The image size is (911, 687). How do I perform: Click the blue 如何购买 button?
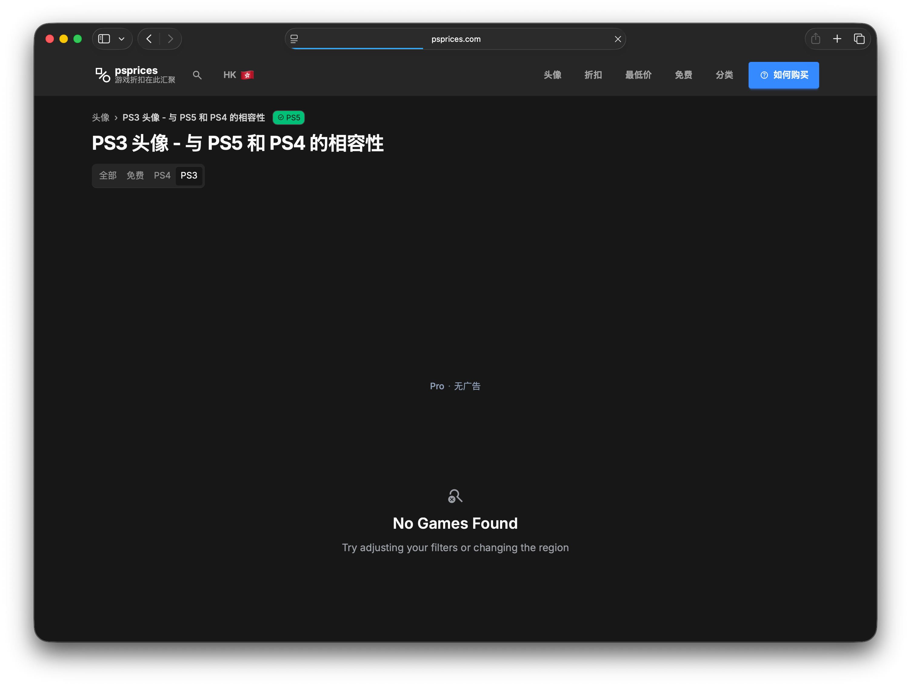point(783,75)
